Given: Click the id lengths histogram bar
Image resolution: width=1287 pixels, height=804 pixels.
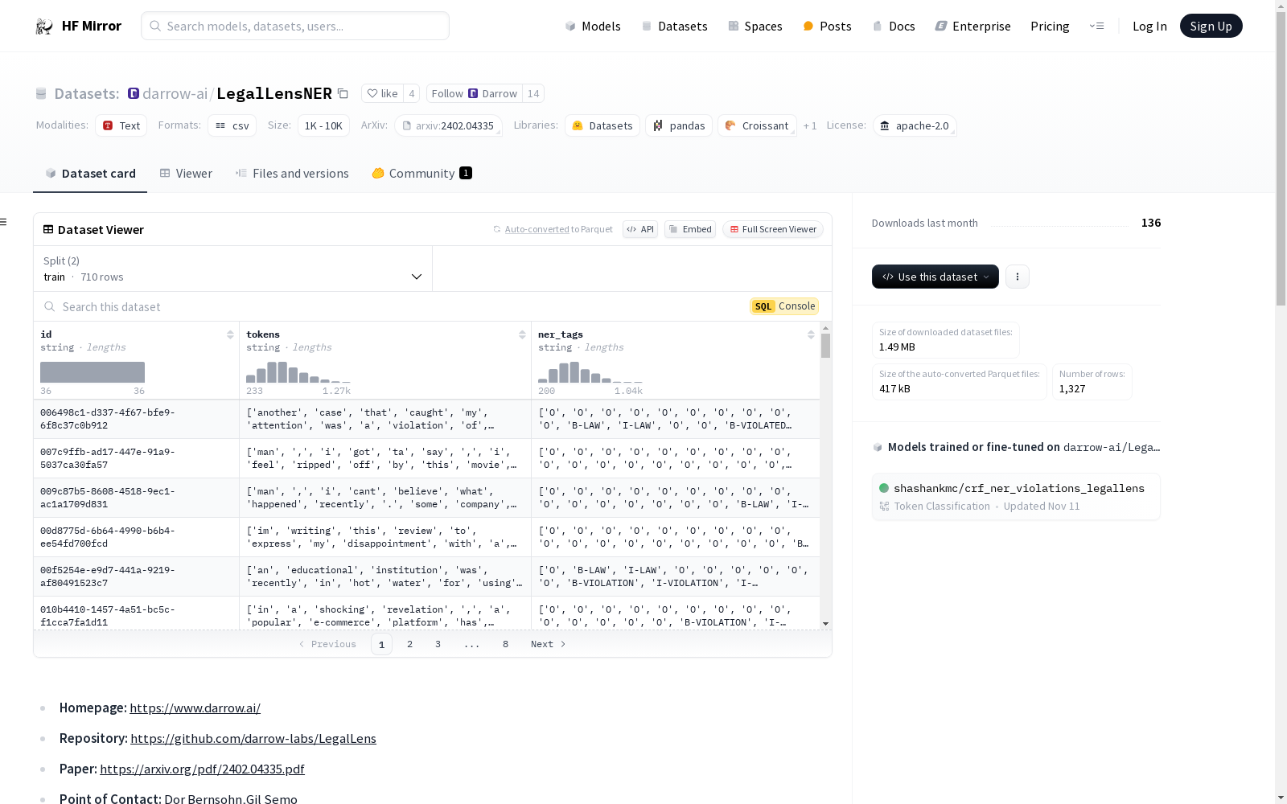Looking at the screenshot, I should (93, 372).
